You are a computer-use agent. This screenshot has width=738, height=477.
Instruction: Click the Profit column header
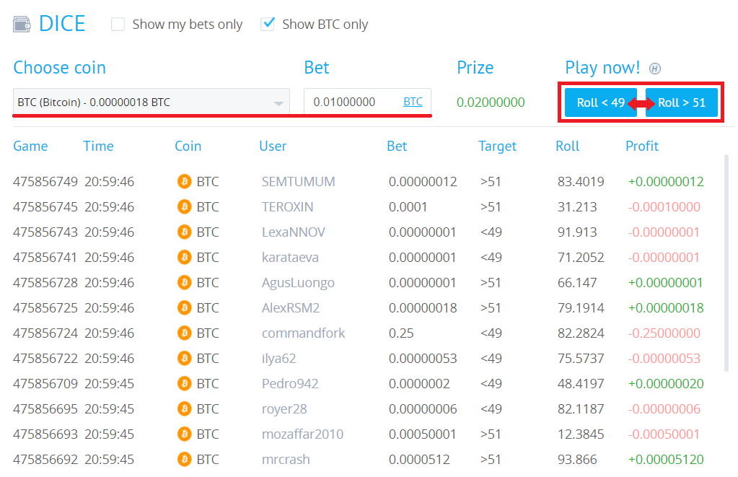[x=641, y=146]
